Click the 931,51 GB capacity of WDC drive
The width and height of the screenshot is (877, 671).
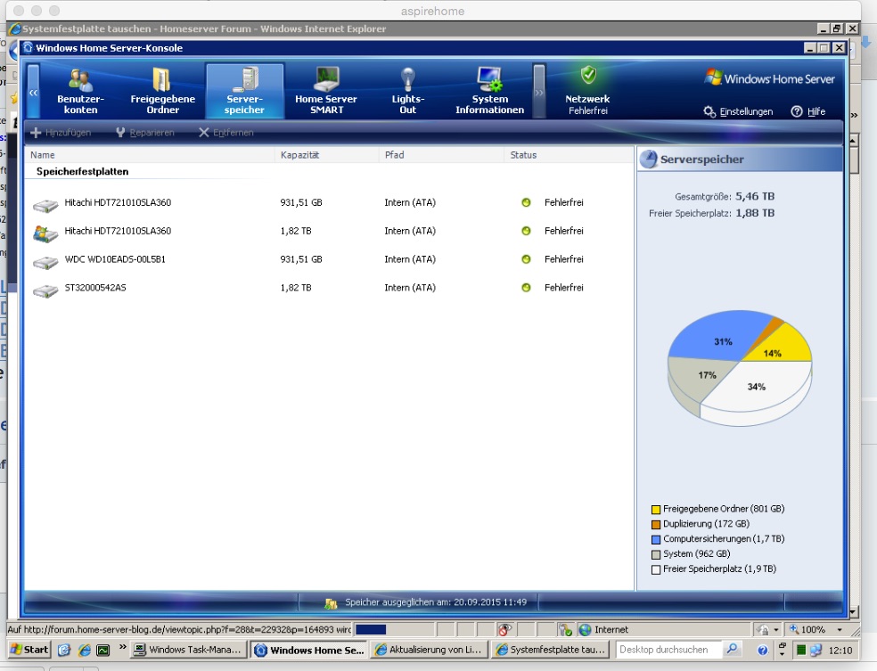pyautogui.click(x=301, y=259)
